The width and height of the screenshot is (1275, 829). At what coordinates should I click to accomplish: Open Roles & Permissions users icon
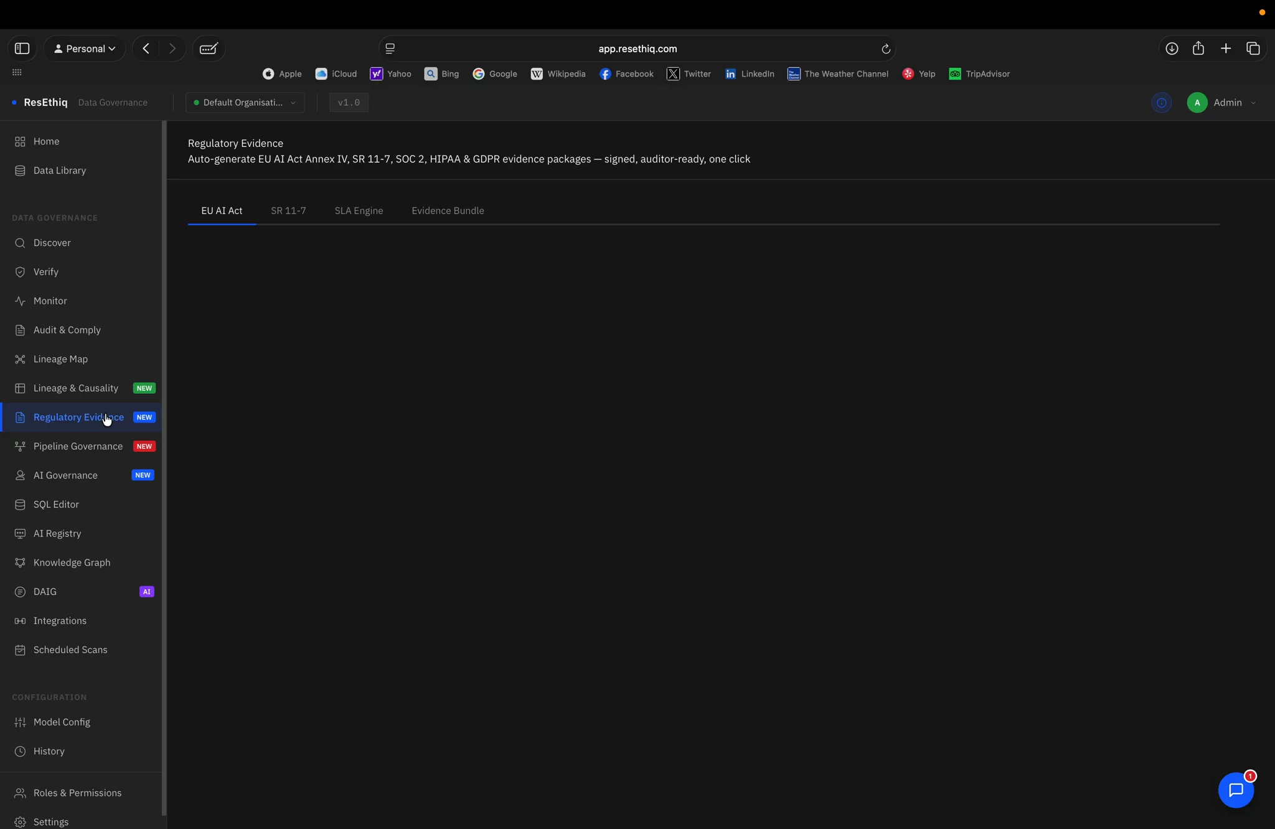(x=20, y=793)
